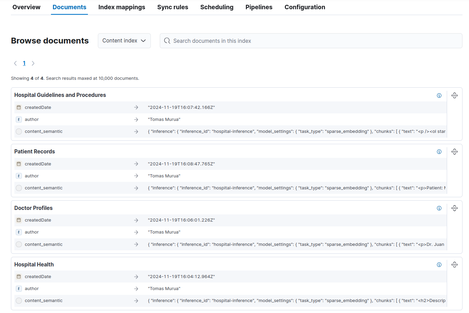The height and width of the screenshot is (313, 469).
Task: Select page 1 in pagination
Action: [x=24, y=63]
